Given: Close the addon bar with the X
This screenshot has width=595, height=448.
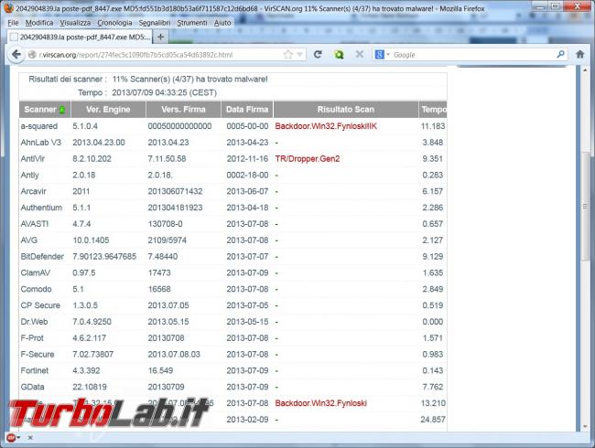Looking at the screenshot, I should pos(30,438).
